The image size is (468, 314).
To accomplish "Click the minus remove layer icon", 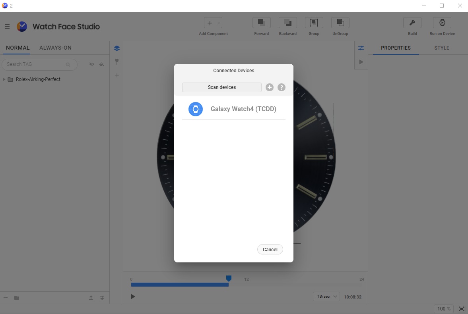I will (x=6, y=298).
